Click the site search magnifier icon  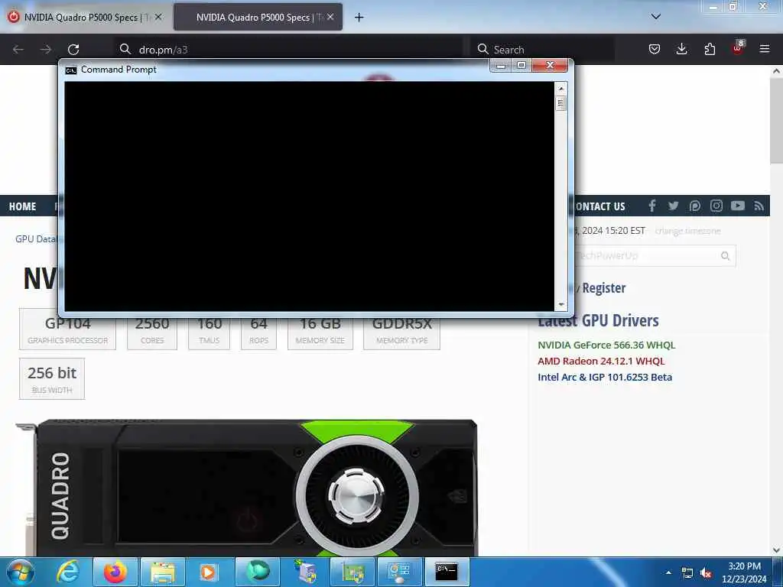pos(726,256)
